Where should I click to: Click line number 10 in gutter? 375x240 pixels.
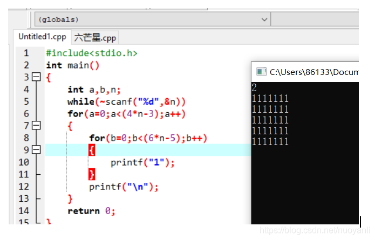tap(24, 162)
